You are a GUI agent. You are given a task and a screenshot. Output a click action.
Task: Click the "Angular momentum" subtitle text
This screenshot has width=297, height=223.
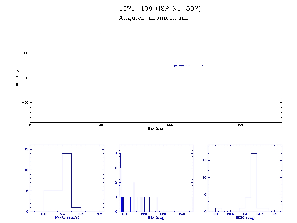click(153, 18)
